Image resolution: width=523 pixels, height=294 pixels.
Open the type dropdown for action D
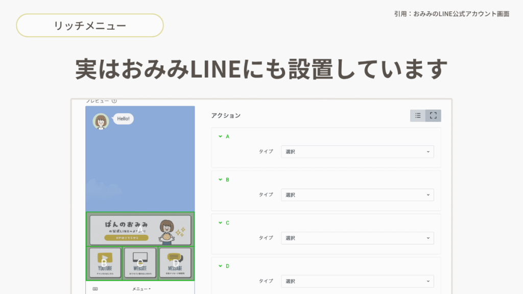click(357, 281)
